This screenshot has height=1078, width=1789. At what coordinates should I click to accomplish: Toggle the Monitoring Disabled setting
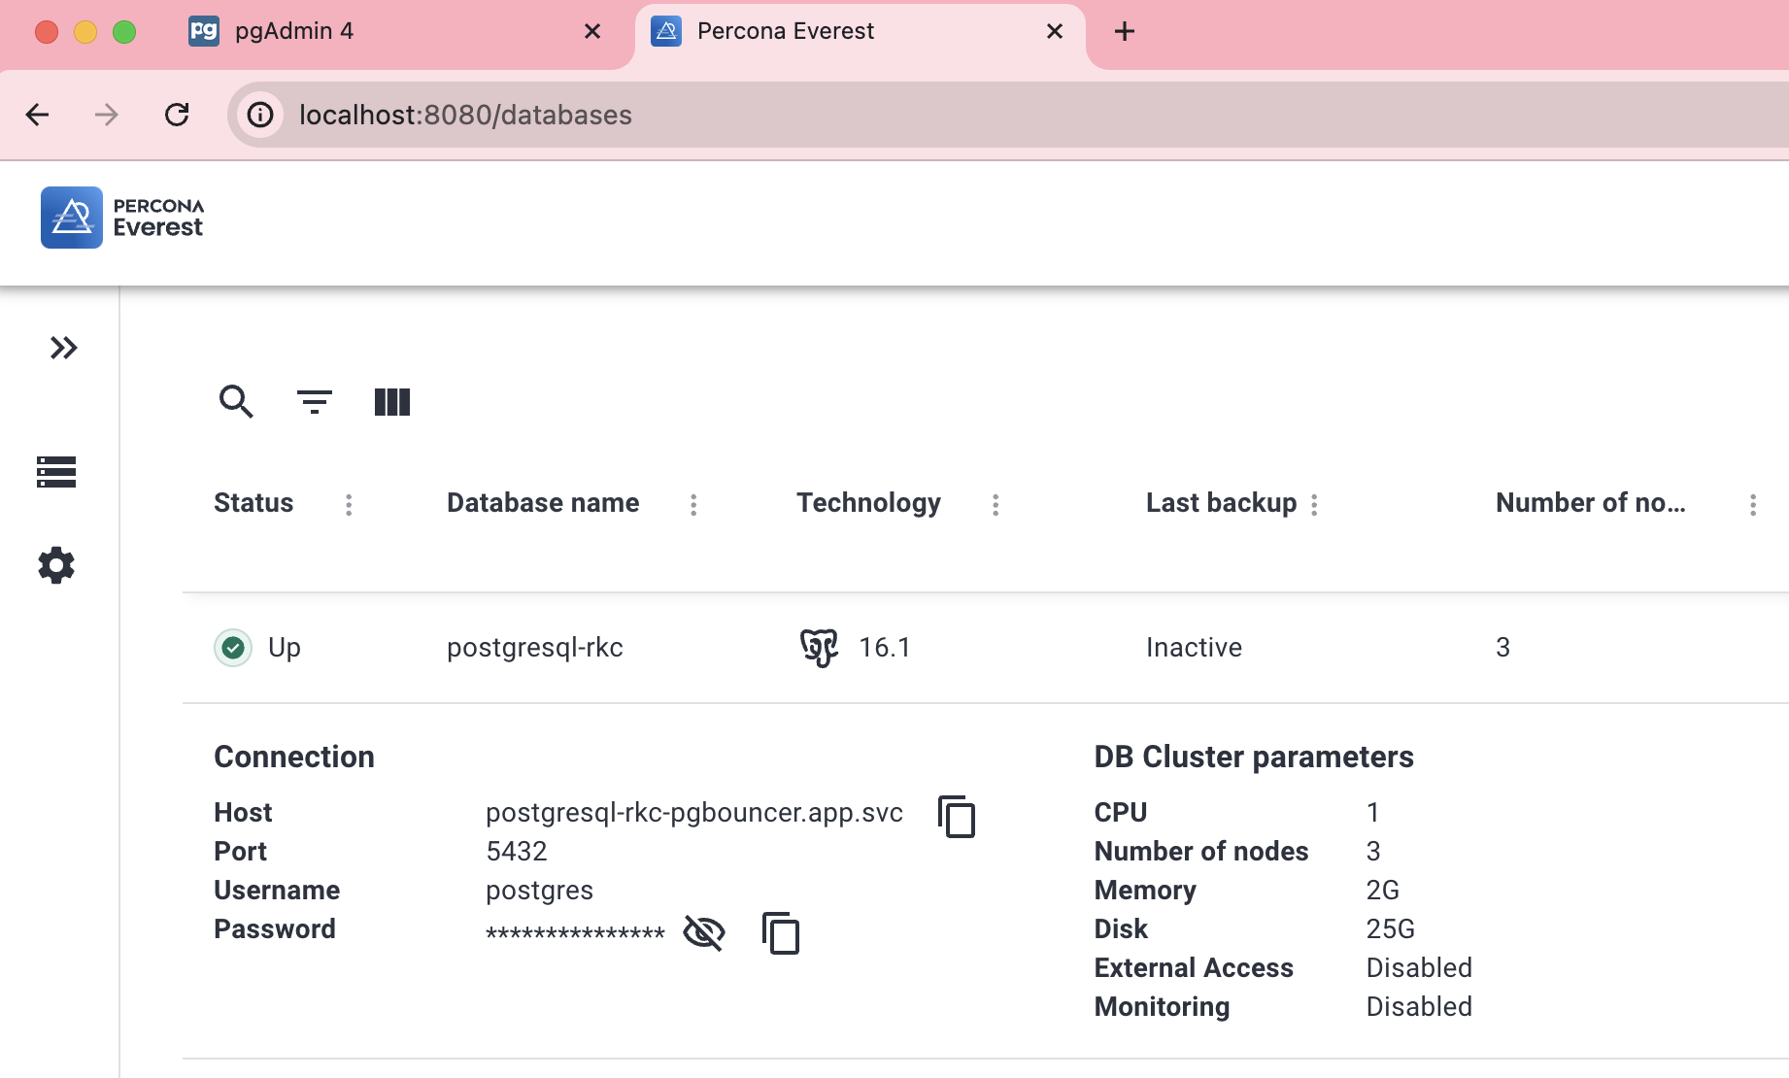point(1419,1006)
